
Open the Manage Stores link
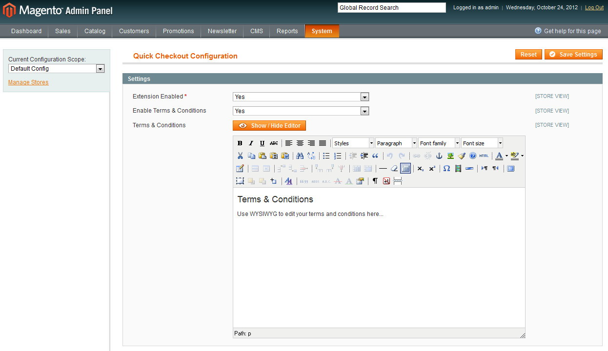pos(28,82)
